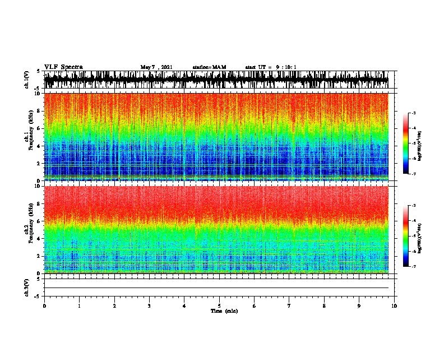Click the "station=MAM" header label

(x=209, y=67)
